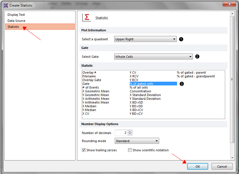The image size is (239, 174).
Task: Open the Select Gate dropdown
Action: [x=153, y=57]
